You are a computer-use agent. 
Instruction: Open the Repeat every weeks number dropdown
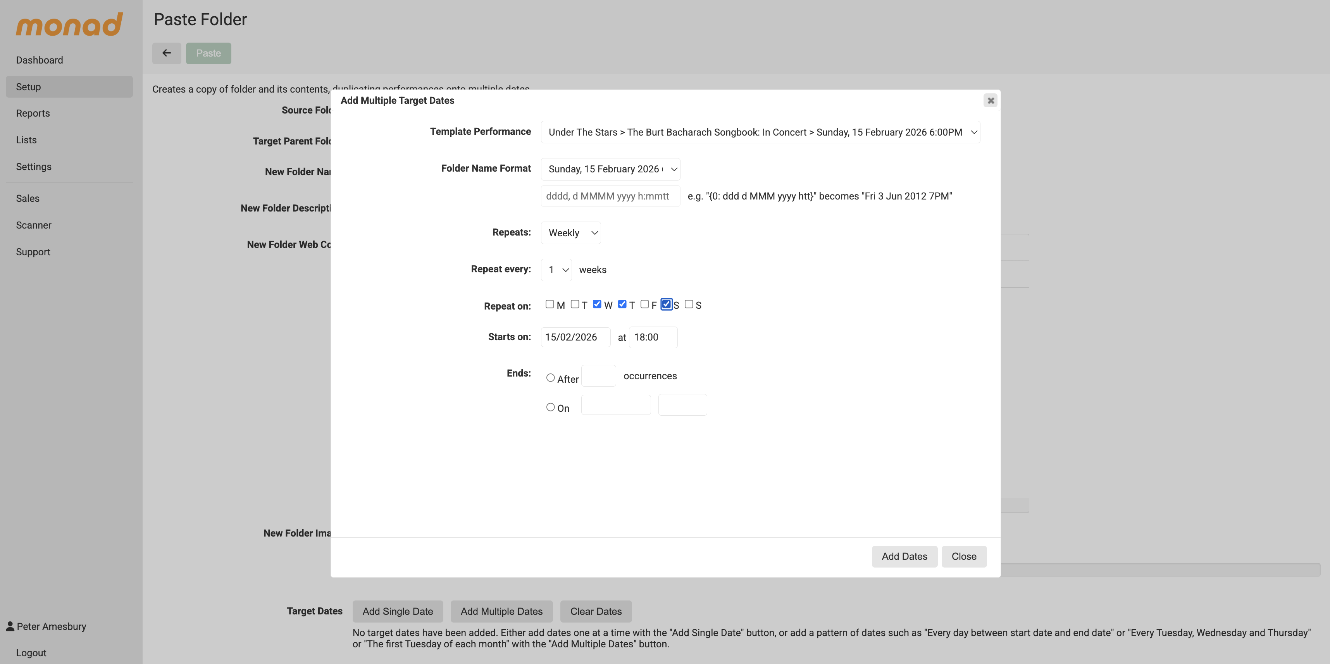pos(556,270)
